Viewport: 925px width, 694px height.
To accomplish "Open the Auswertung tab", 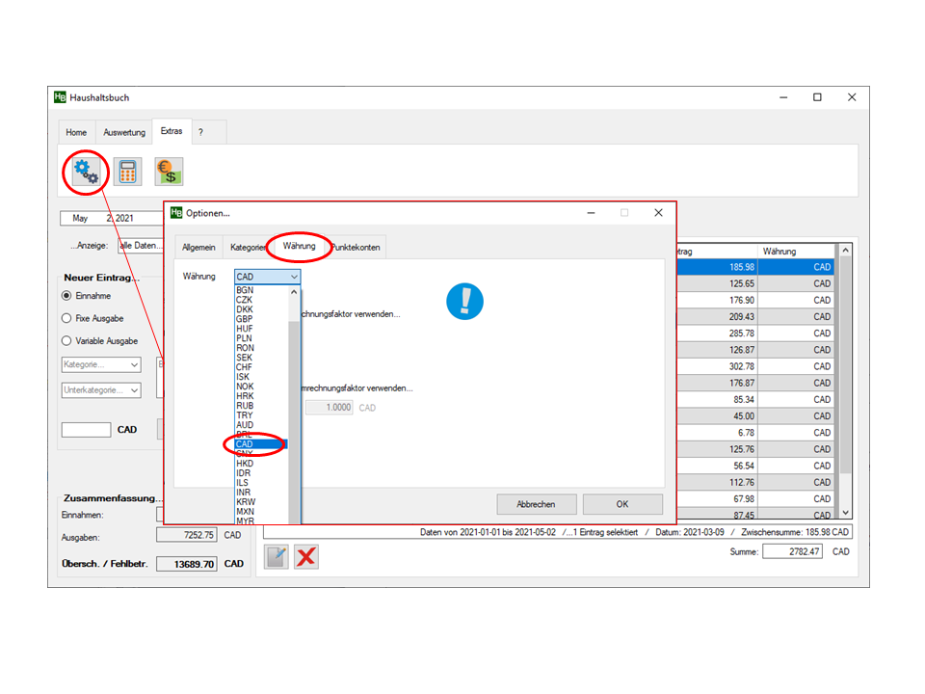I will click(x=124, y=132).
